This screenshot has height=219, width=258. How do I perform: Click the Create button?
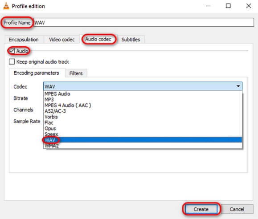coord(201,209)
